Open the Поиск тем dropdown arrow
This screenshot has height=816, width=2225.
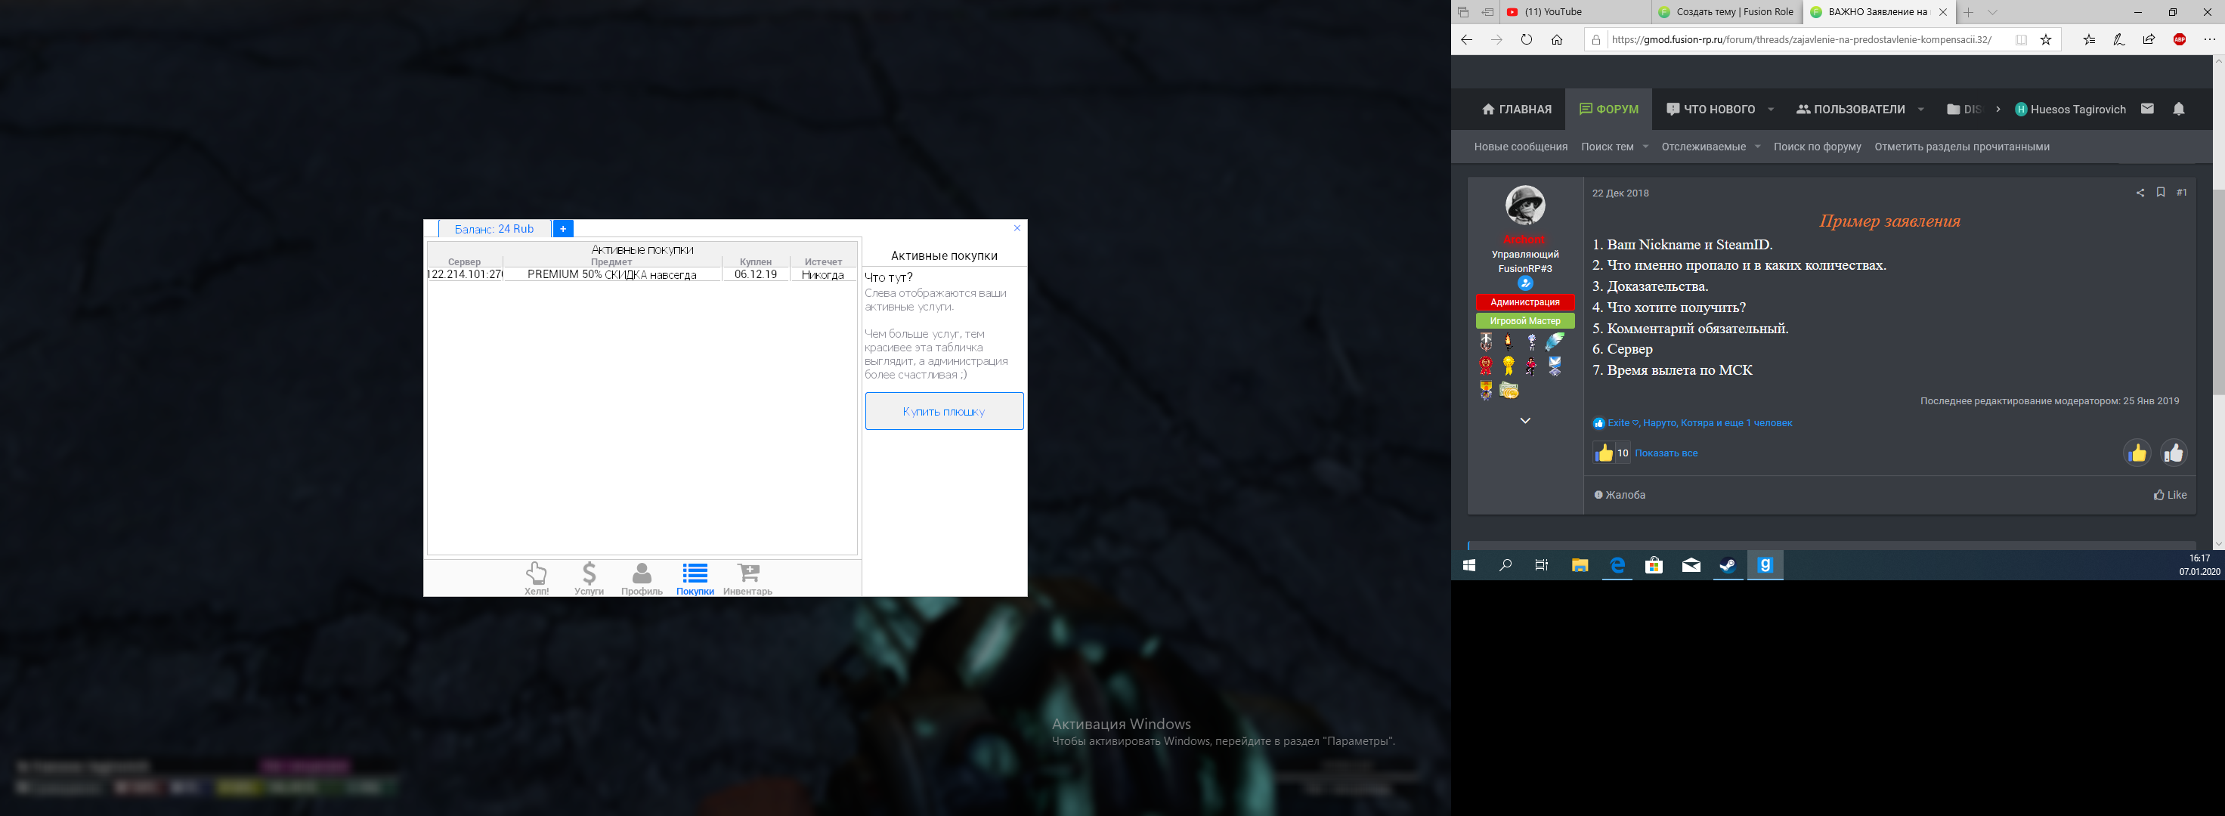click(x=1645, y=147)
